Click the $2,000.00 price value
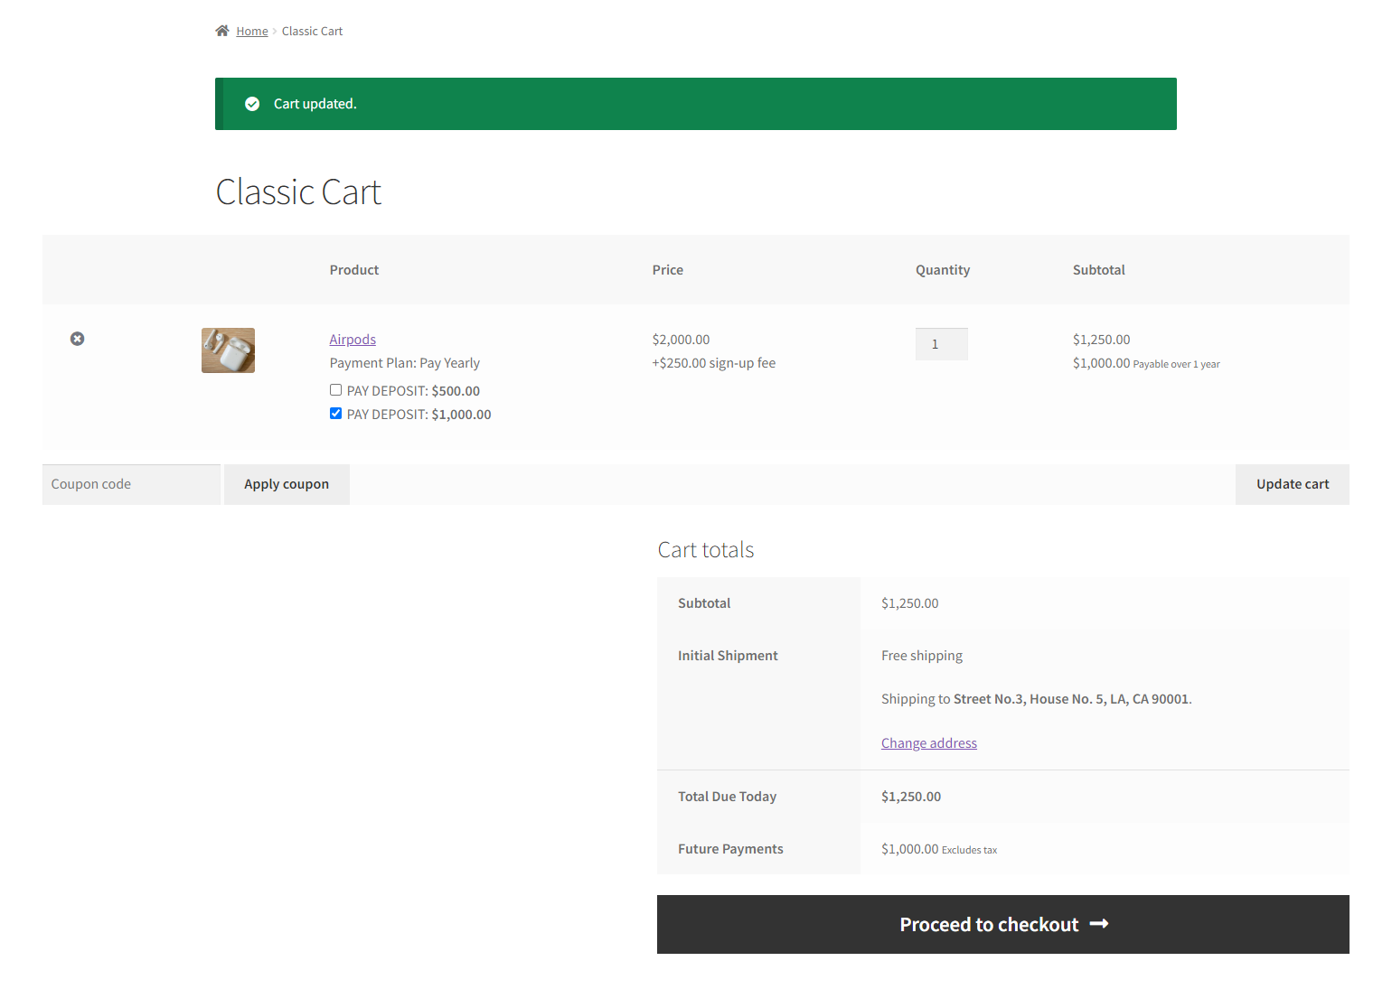The height and width of the screenshot is (989, 1392). click(x=682, y=340)
